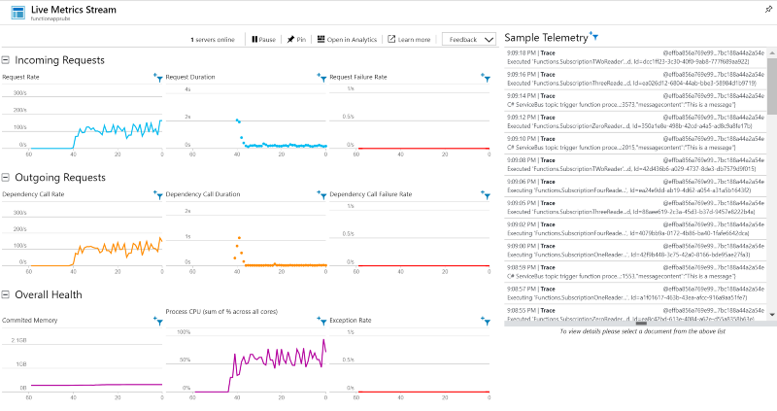Viewport: 777px width, 411px height.
Task: Filter the Process CPU chart
Action: 321,321
